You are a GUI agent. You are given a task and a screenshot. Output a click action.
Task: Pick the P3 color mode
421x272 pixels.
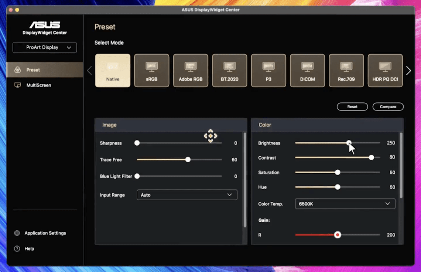coord(268,71)
